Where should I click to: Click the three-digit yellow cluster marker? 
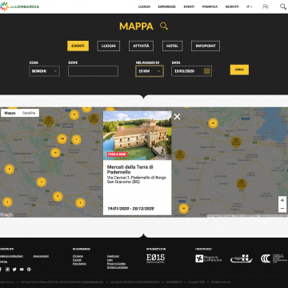tap(62, 139)
